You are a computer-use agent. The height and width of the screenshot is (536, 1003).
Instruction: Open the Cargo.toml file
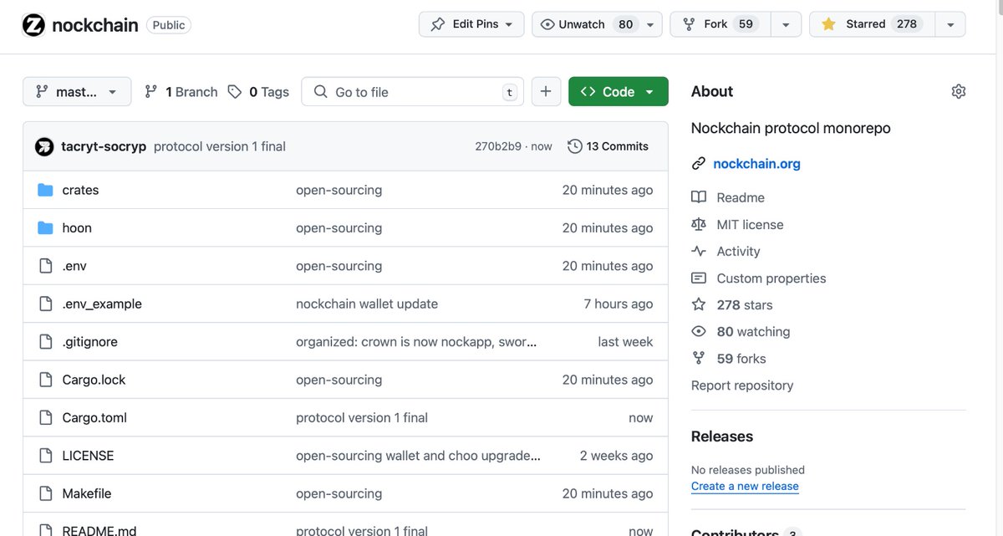[94, 417]
